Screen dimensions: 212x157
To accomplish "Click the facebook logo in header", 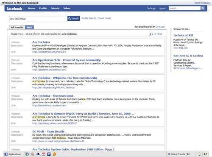I will click(x=14, y=8).
